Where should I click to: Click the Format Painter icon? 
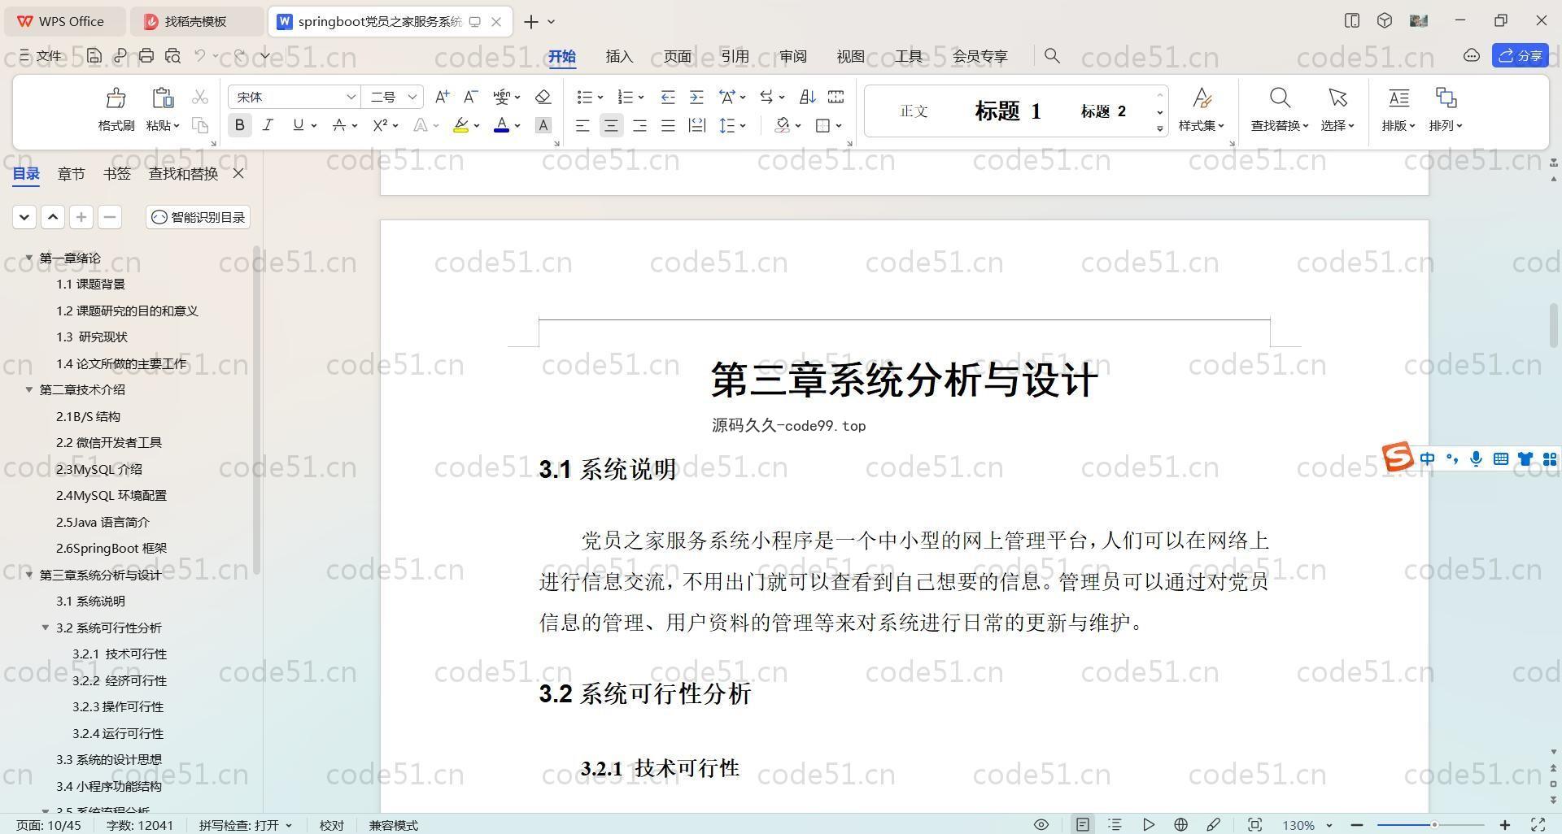click(116, 99)
